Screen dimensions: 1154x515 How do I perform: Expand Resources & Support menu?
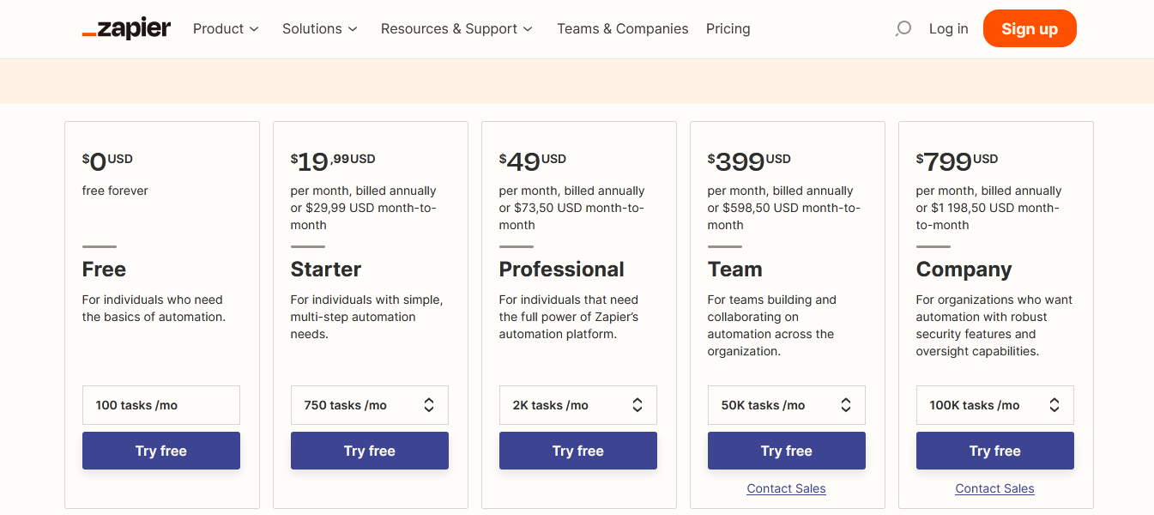[456, 28]
